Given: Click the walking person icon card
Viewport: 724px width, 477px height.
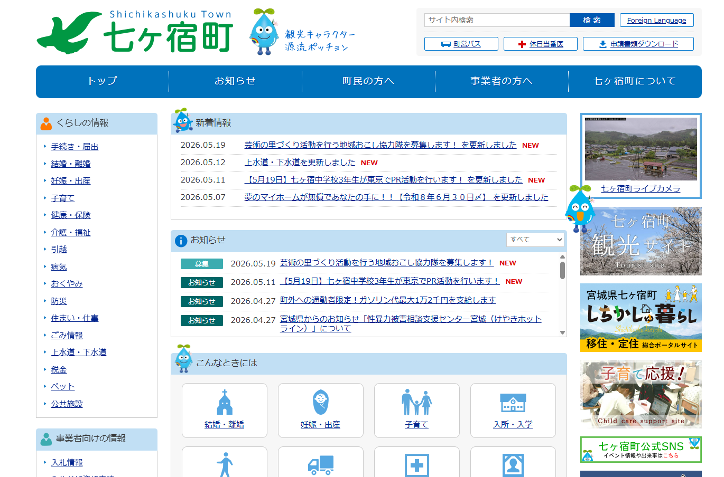Looking at the screenshot, I should point(225,464).
